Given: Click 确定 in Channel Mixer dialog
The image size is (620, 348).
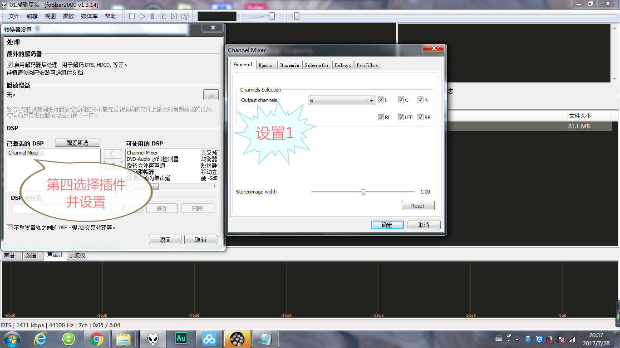Looking at the screenshot, I should [387, 225].
